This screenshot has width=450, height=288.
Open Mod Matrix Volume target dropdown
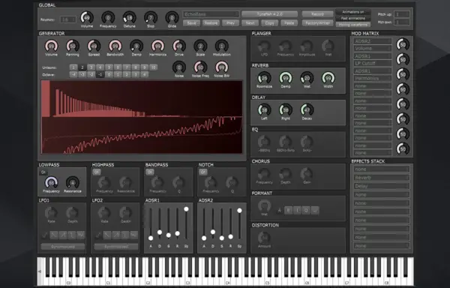pyautogui.click(x=373, y=49)
